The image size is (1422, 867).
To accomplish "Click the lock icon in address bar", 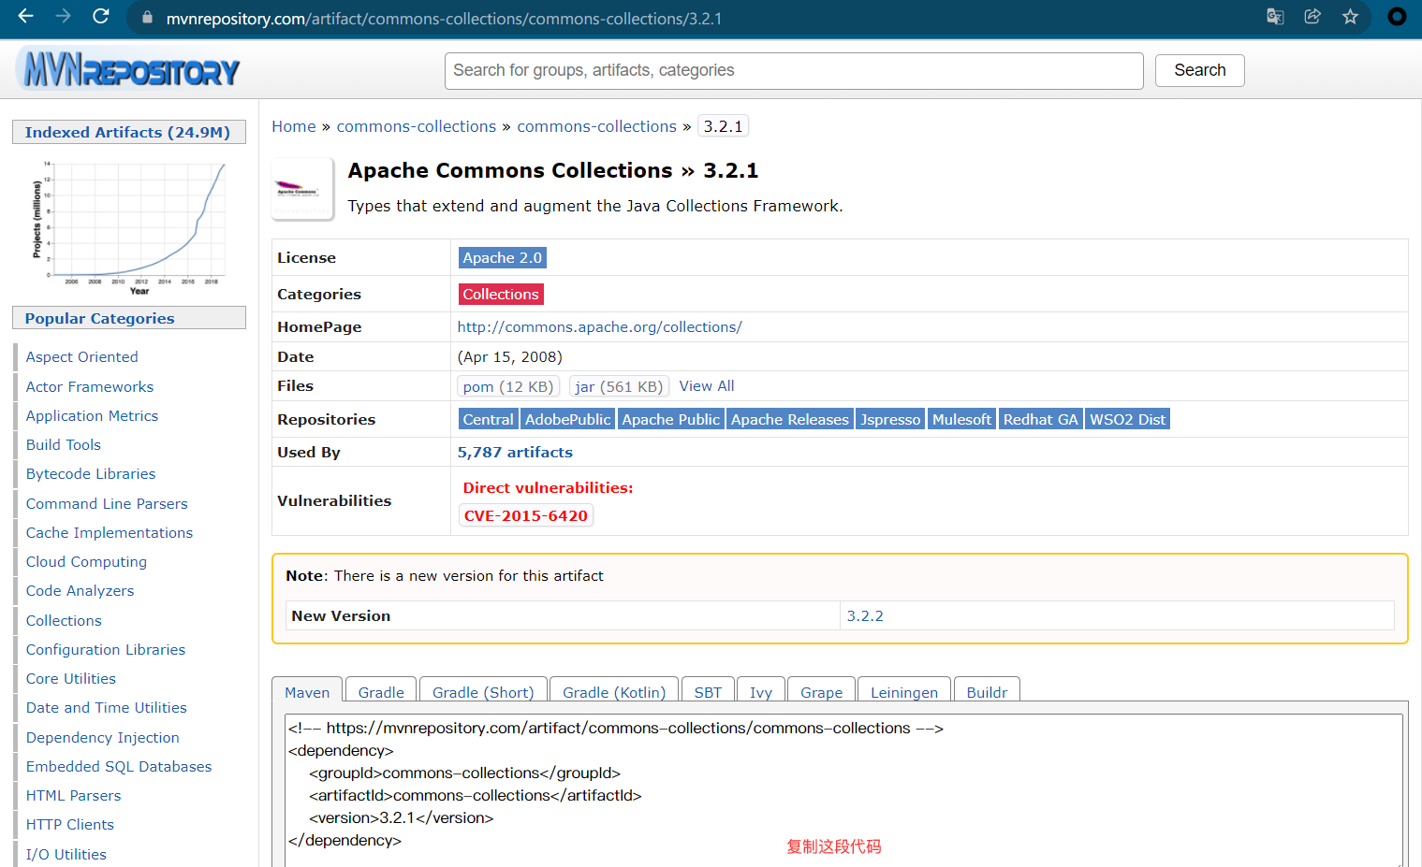I will [x=147, y=18].
